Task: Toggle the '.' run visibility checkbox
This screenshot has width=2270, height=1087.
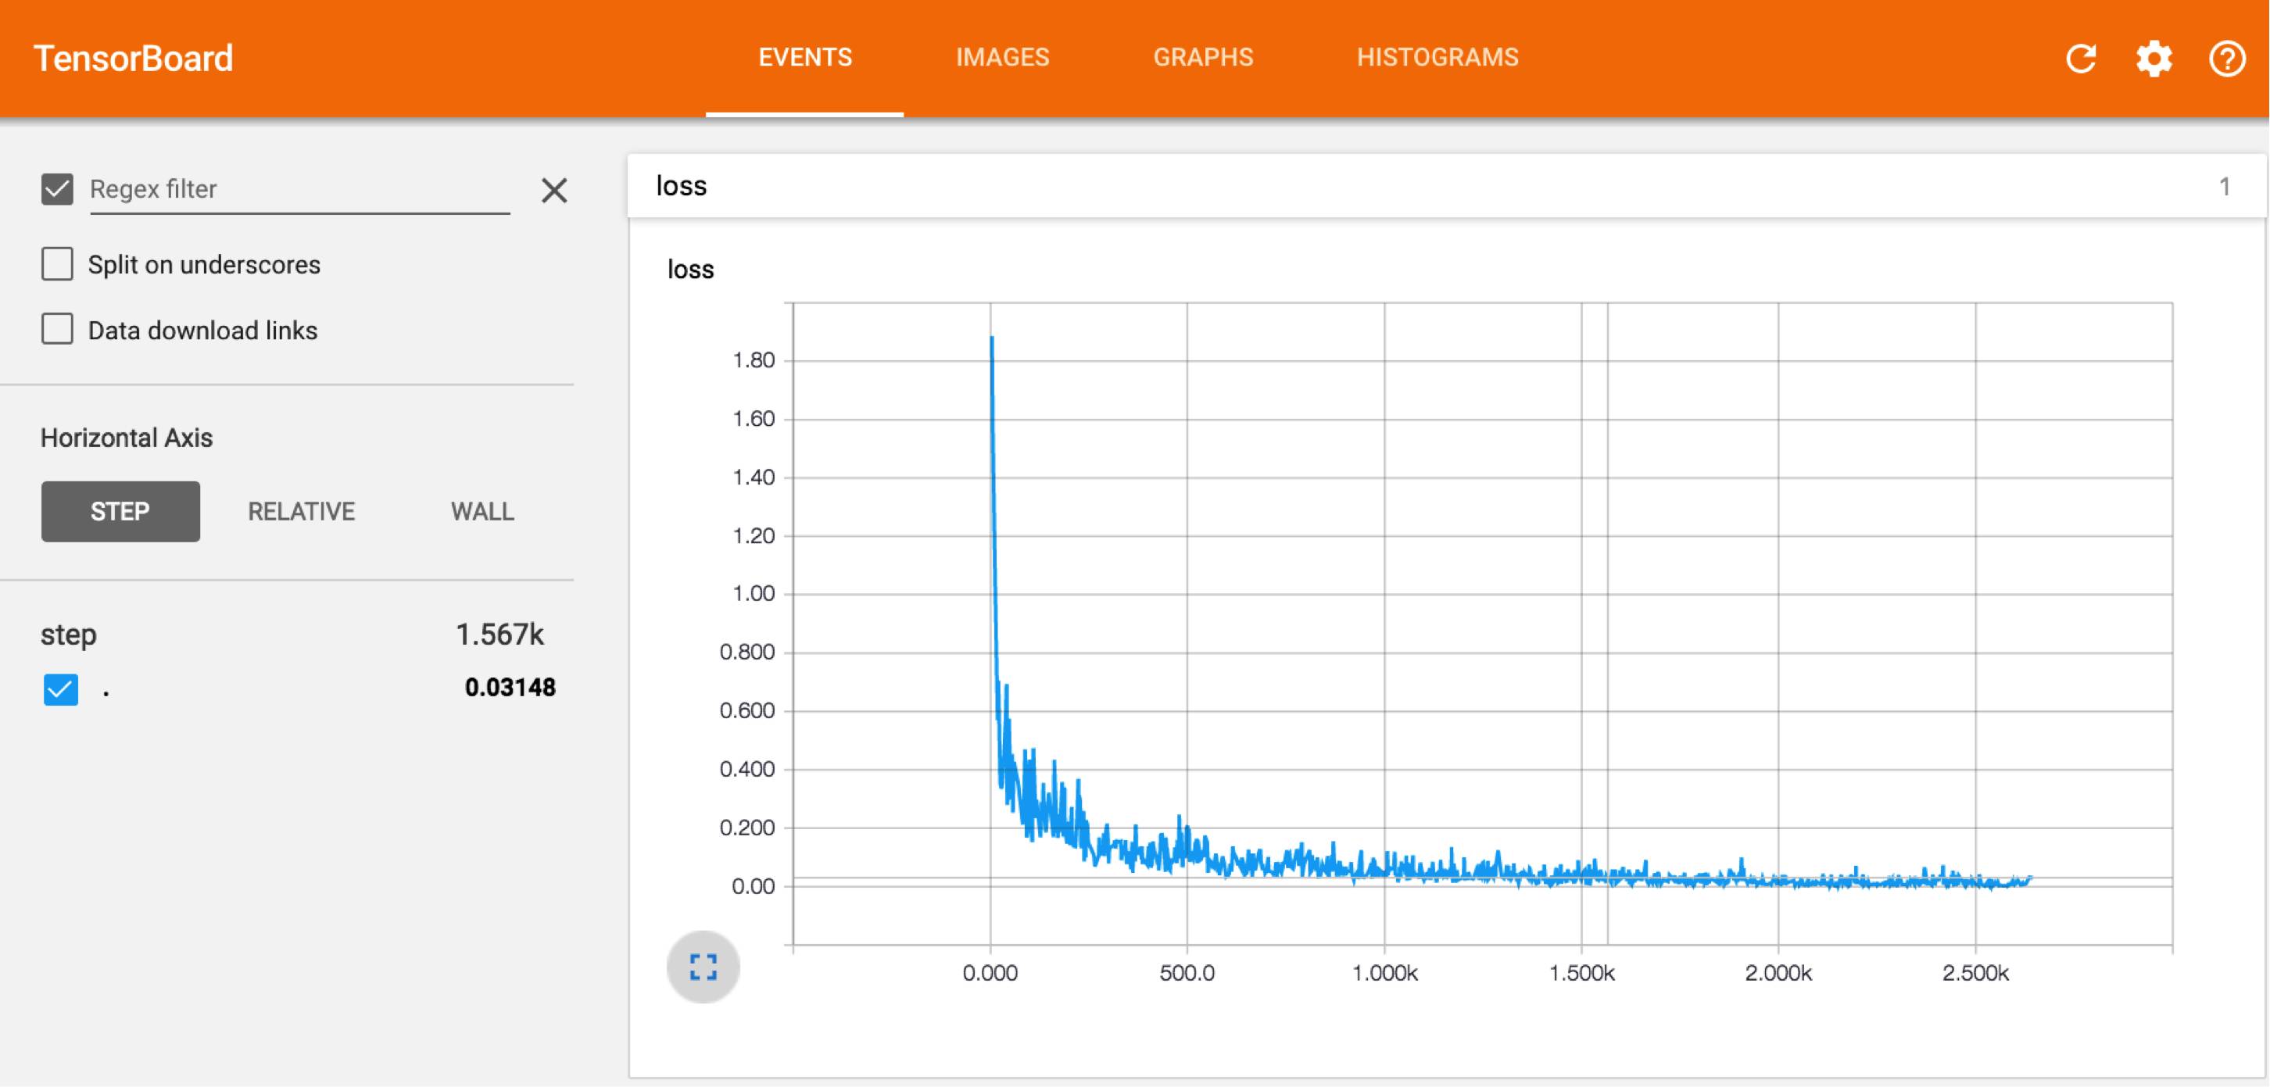Action: pyautogui.click(x=61, y=688)
